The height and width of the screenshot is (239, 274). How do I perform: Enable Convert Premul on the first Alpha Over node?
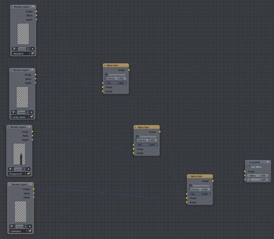[x=106, y=74]
